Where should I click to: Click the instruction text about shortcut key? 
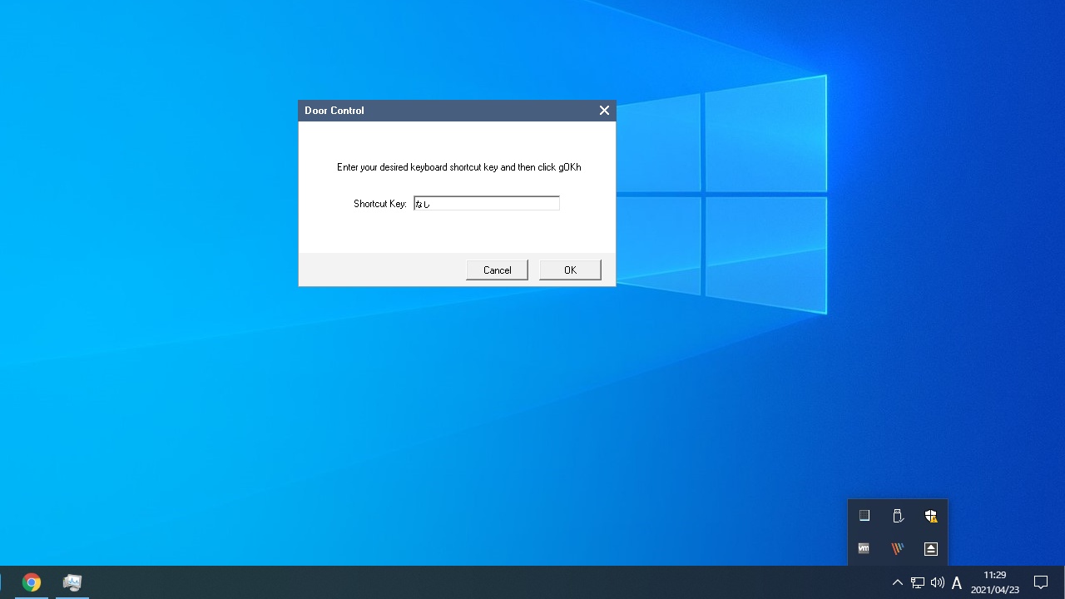(459, 167)
